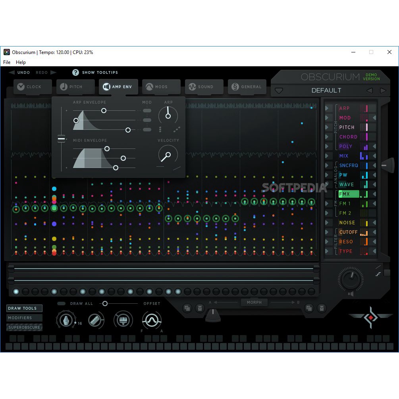The image size is (399, 399).
Task: Click the paste icon for morph A
Action: click(200, 308)
